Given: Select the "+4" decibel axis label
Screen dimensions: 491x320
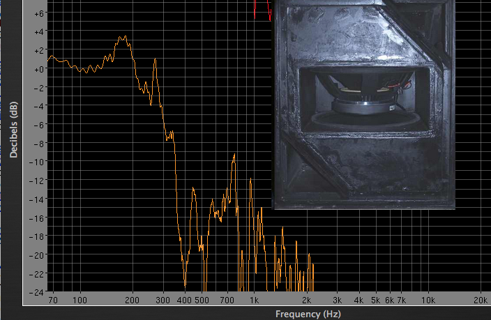Looking at the screenshot, I should [39, 32].
